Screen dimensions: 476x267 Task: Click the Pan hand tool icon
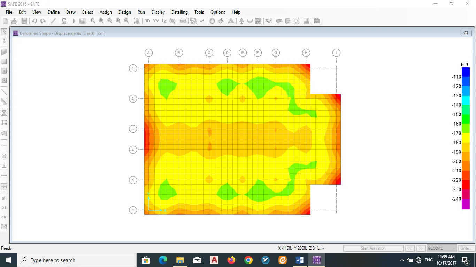click(137, 21)
